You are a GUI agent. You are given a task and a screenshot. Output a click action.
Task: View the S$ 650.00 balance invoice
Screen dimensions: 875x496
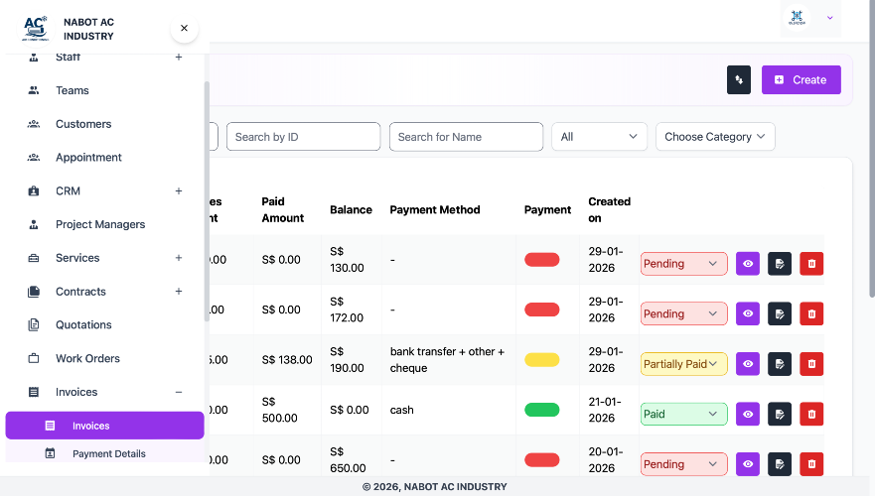click(x=748, y=464)
